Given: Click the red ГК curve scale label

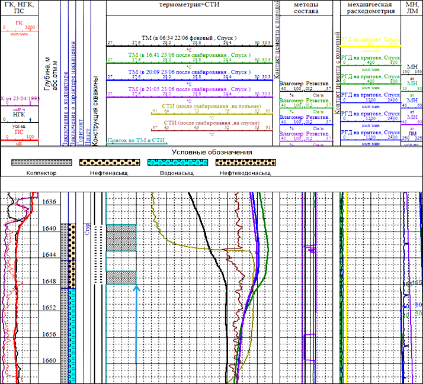Looking at the screenshot, I should tap(20, 22).
